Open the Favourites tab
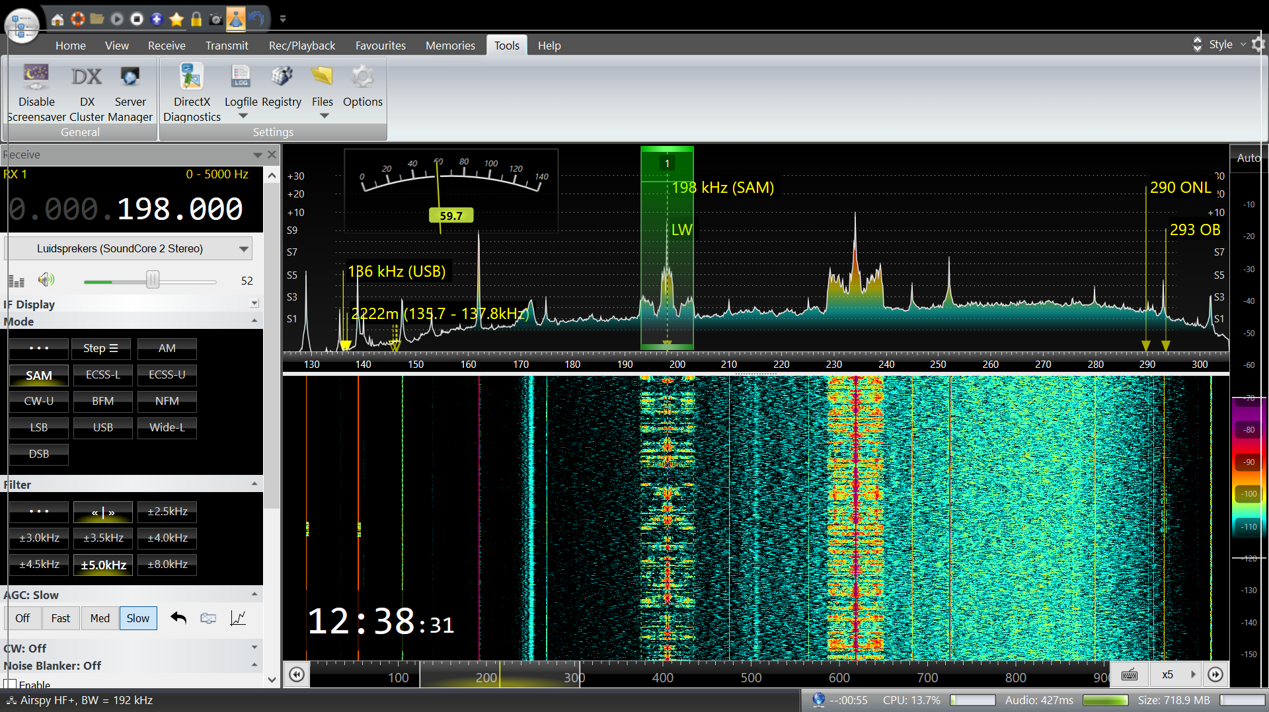 (x=380, y=46)
